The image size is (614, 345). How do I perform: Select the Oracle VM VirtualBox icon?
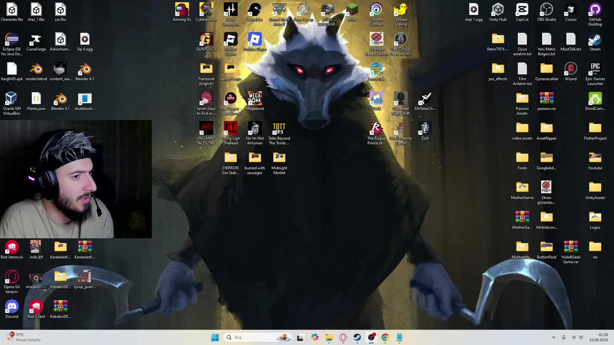12,103
